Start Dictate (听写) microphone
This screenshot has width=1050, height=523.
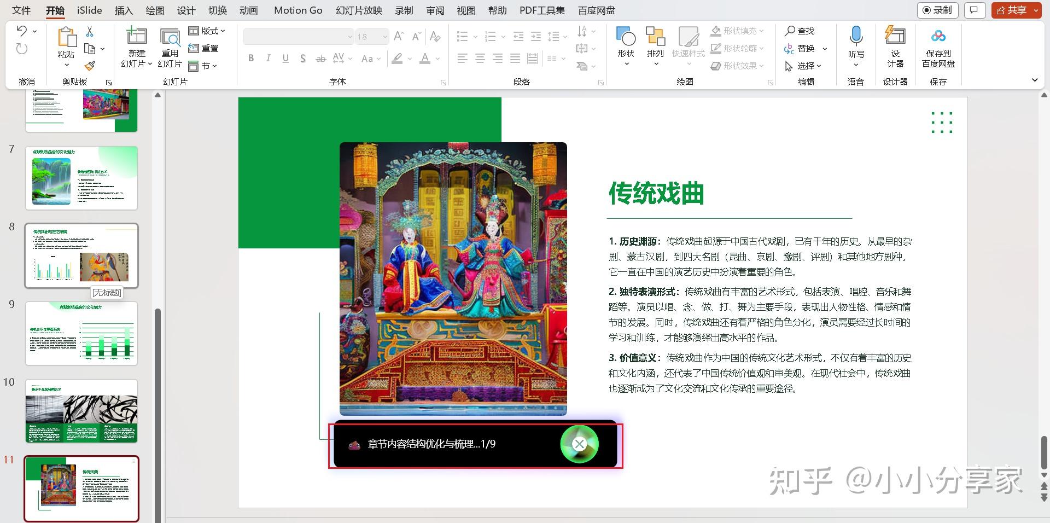[856, 36]
